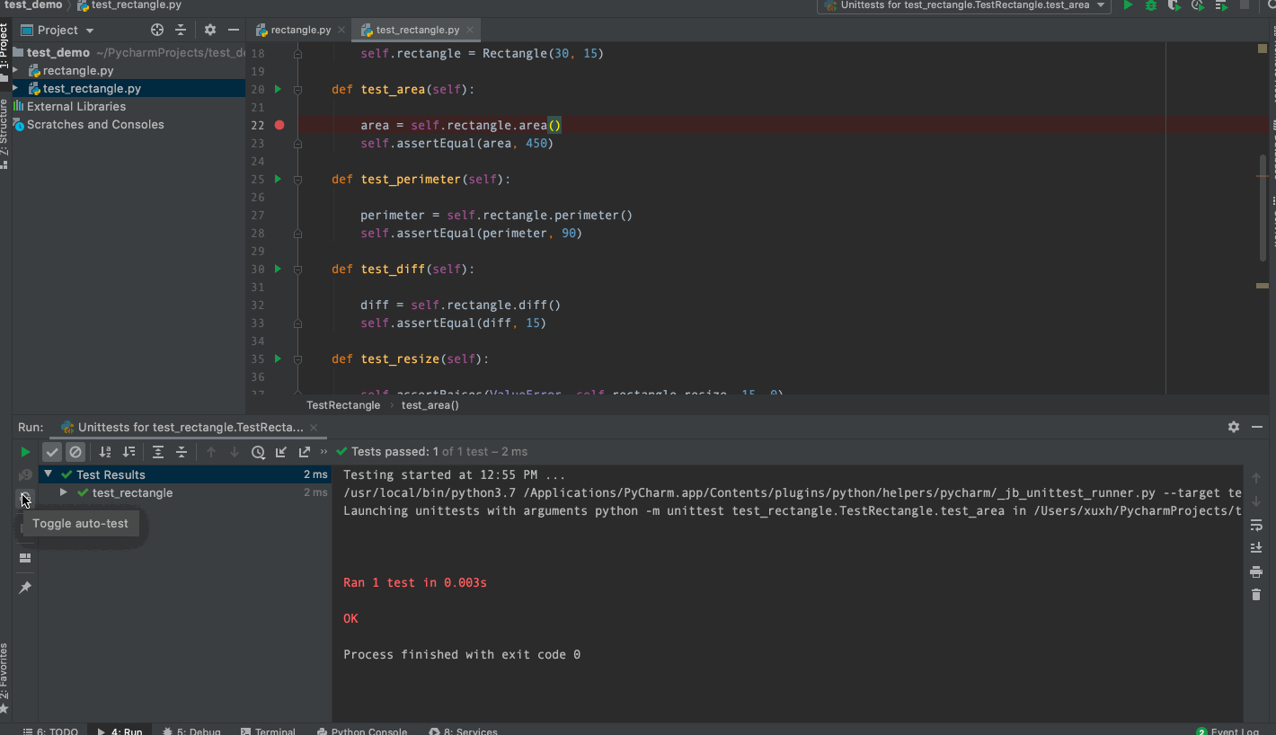Open the Python Console tool window
The image size is (1276, 735).
tap(362, 731)
